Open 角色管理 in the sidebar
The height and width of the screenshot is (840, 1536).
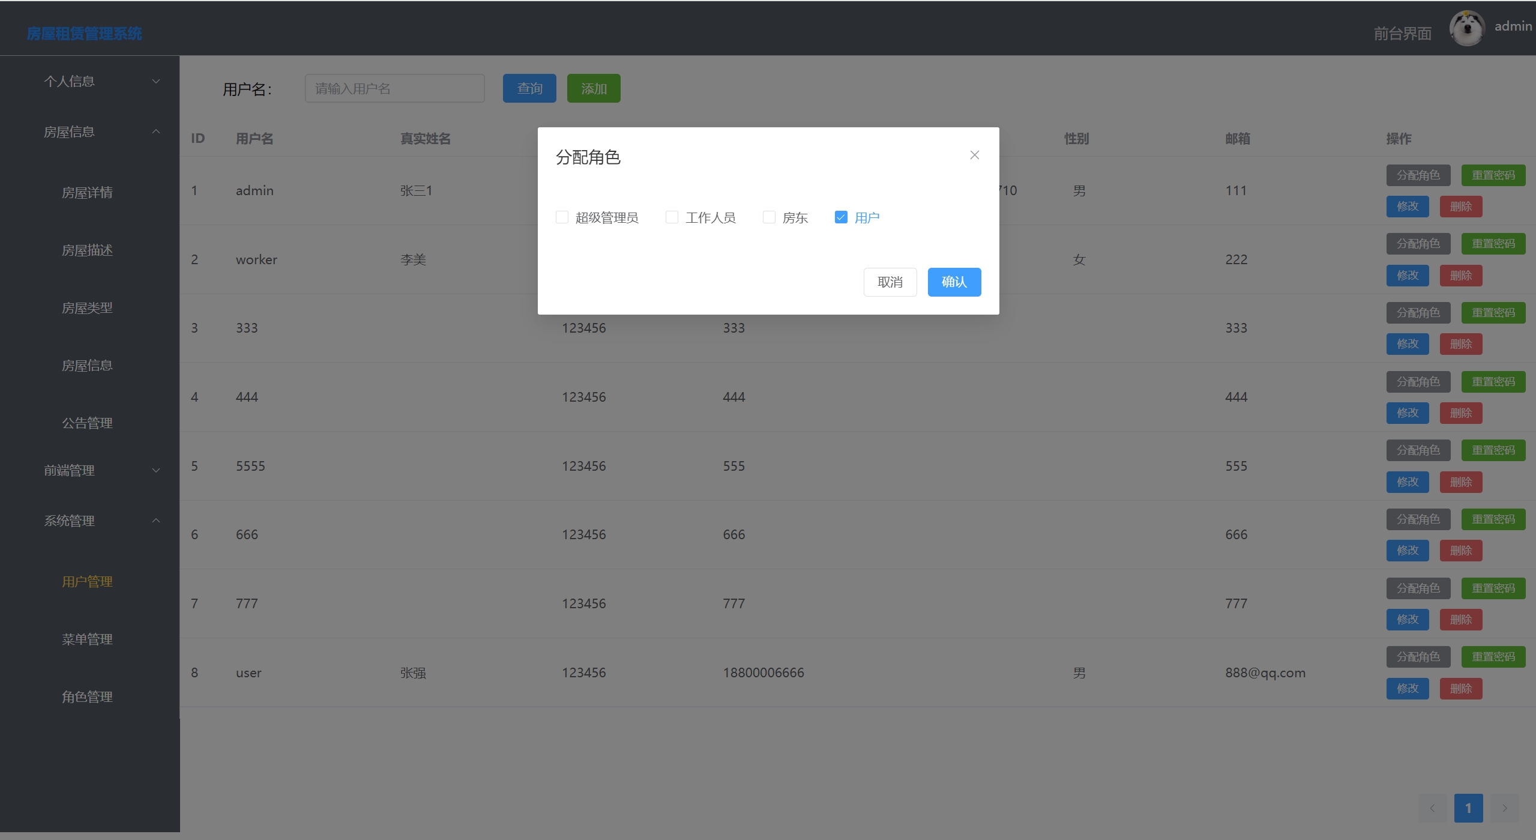(87, 697)
